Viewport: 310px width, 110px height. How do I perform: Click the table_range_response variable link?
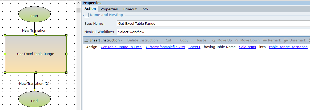coord(288,47)
